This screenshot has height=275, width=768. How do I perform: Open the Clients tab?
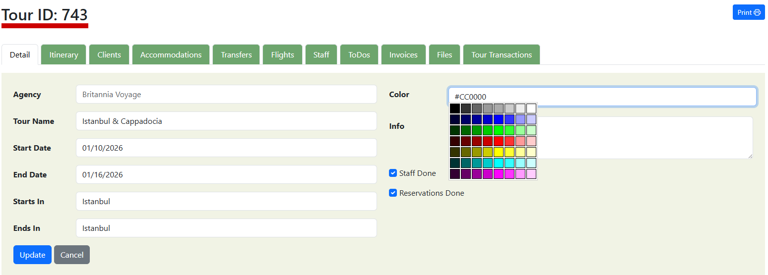(109, 55)
